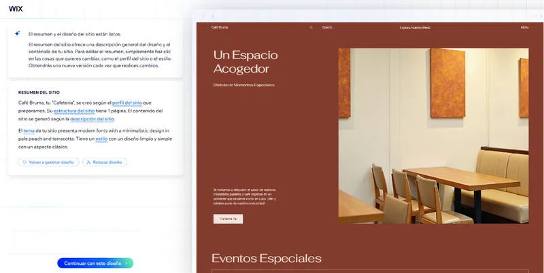The width and height of the screenshot is (544, 273).
Task: Click 'Disfruta de Momentos Especiales' subtitle
Action: tap(243, 85)
